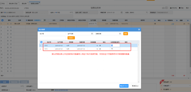191x92 pixels.
Task: Switch to the 借出单 tab
Action: click(24, 4)
